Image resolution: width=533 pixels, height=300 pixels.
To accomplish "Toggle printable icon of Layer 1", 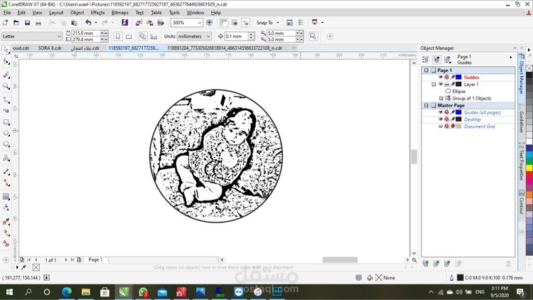I will 447,85.
